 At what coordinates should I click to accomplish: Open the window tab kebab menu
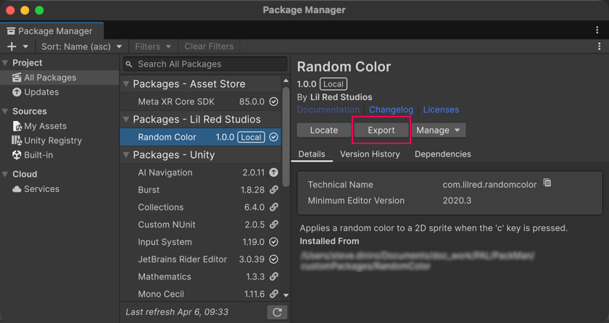click(597, 30)
